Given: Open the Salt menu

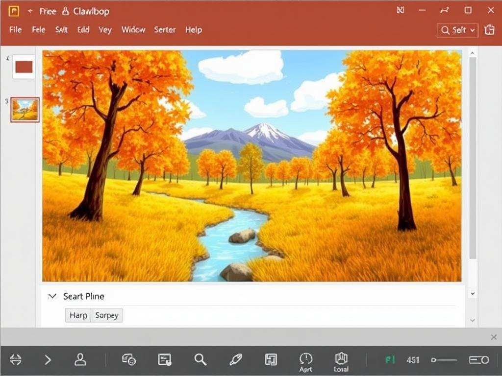Looking at the screenshot, I should [61, 30].
